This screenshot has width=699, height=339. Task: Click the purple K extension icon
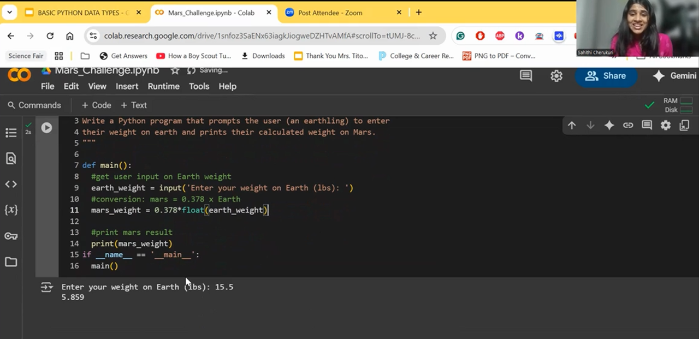519,36
